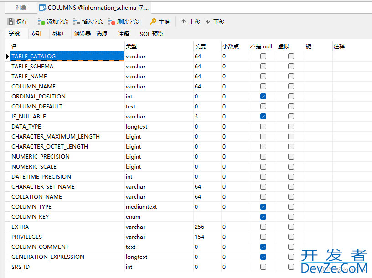The height and width of the screenshot is (278, 372).
Task: Select the TABLE_NAME field row
Action: pyautogui.click(x=189, y=77)
